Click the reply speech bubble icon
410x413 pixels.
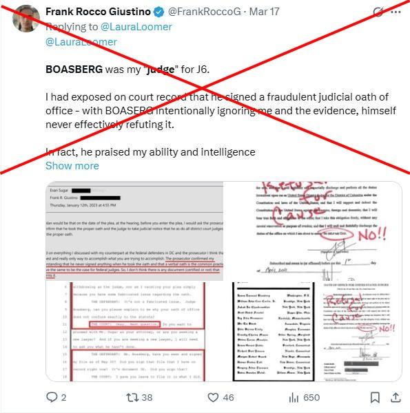point(52,397)
